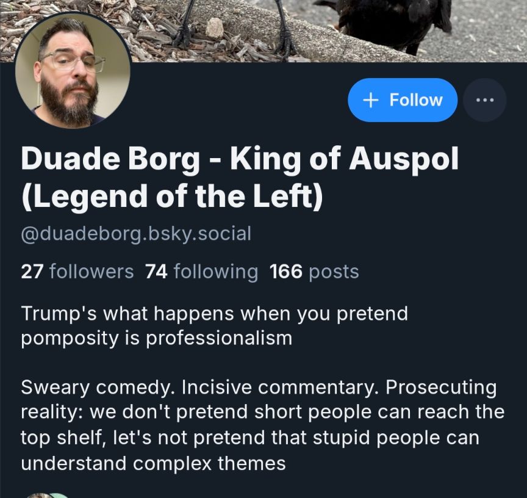View the bearded man's profile avatar
The height and width of the screenshot is (498, 527).
point(73,70)
